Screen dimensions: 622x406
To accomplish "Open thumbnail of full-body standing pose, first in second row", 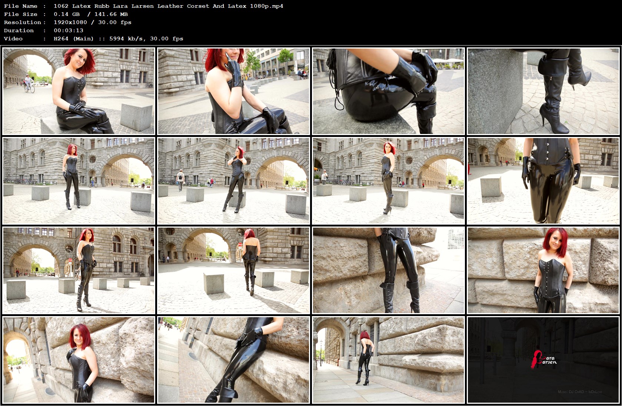I will click(79, 181).
